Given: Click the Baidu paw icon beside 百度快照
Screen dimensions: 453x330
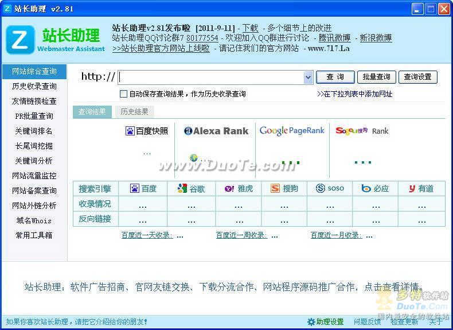Looking at the screenshot, I should tap(130, 131).
